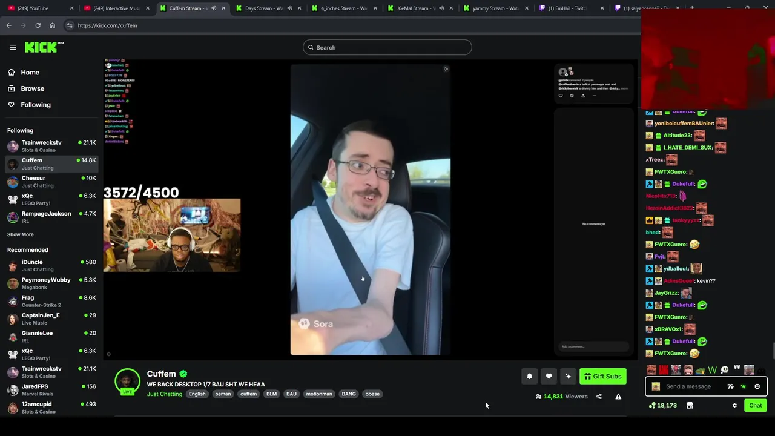Viewport: 775px width, 436px height.
Task: Click the BLM tag
Action: 271,394
